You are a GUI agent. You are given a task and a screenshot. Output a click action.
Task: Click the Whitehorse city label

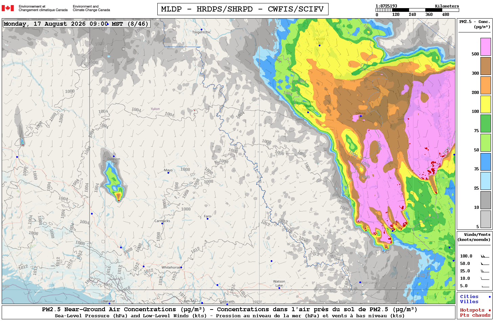pos(171,267)
